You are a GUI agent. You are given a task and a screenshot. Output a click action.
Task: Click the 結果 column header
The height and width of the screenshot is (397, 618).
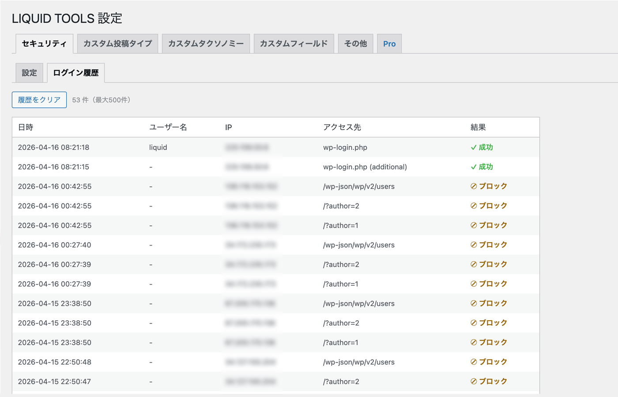click(477, 127)
